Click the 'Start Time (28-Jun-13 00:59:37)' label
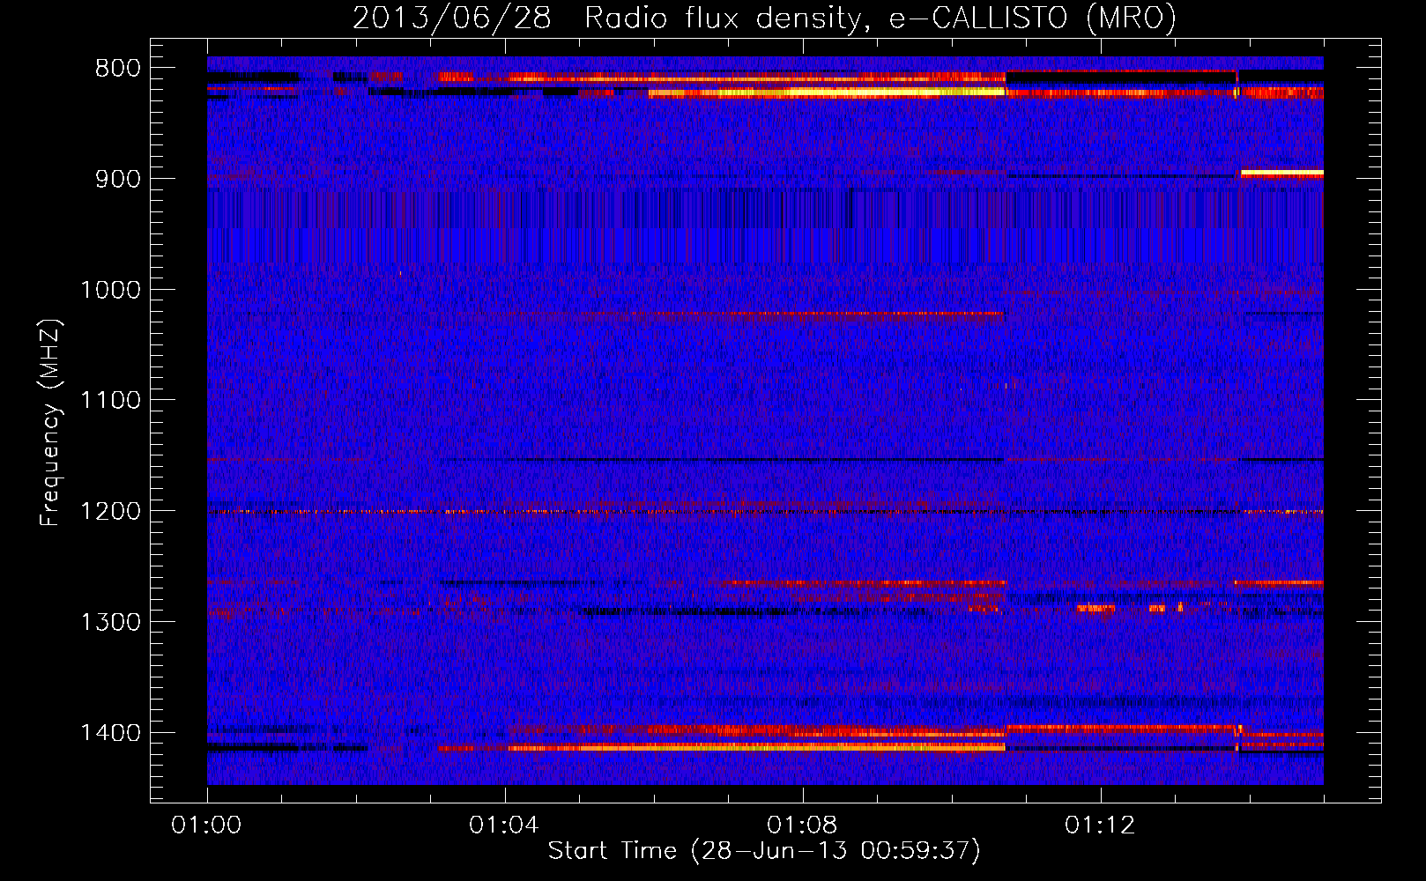The width and height of the screenshot is (1426, 881). coord(764,851)
